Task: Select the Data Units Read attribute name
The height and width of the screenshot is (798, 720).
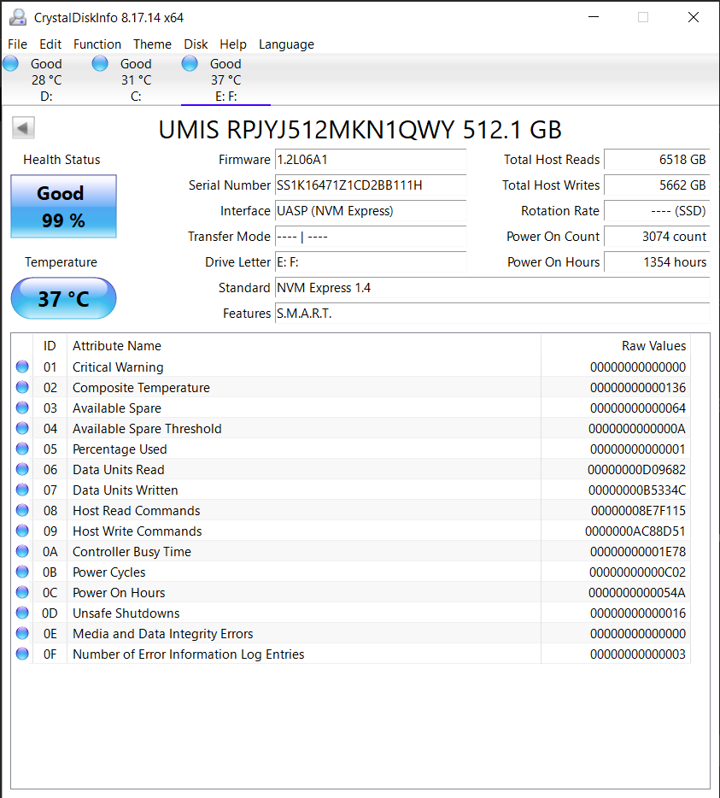Action: 119,470
